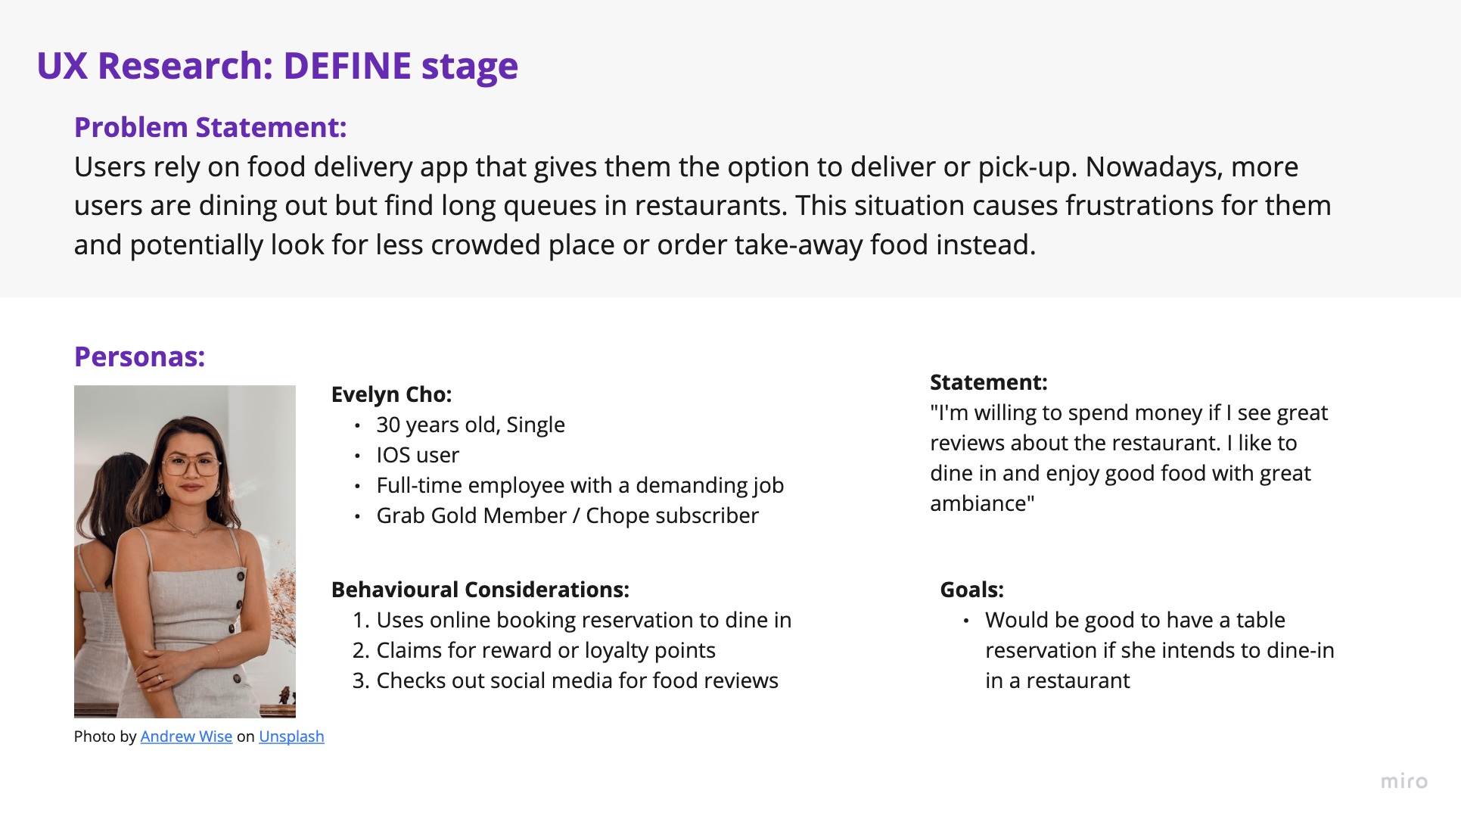Select the "Problem Statement:" heading
Screen dimensions: 1461x822
210,127
